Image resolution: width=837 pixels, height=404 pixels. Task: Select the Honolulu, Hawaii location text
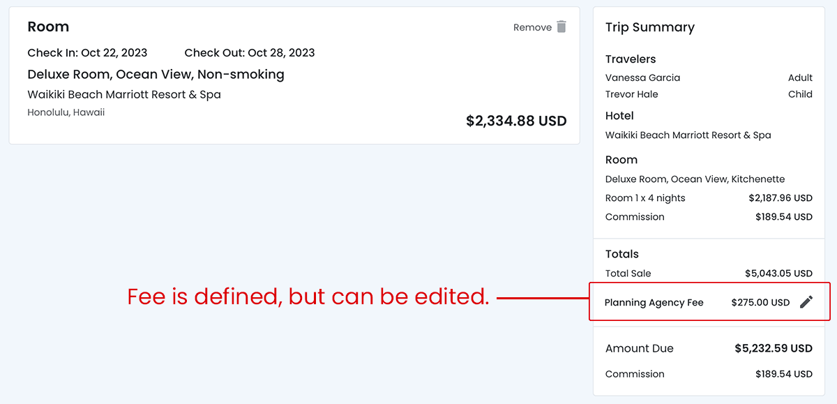66,112
